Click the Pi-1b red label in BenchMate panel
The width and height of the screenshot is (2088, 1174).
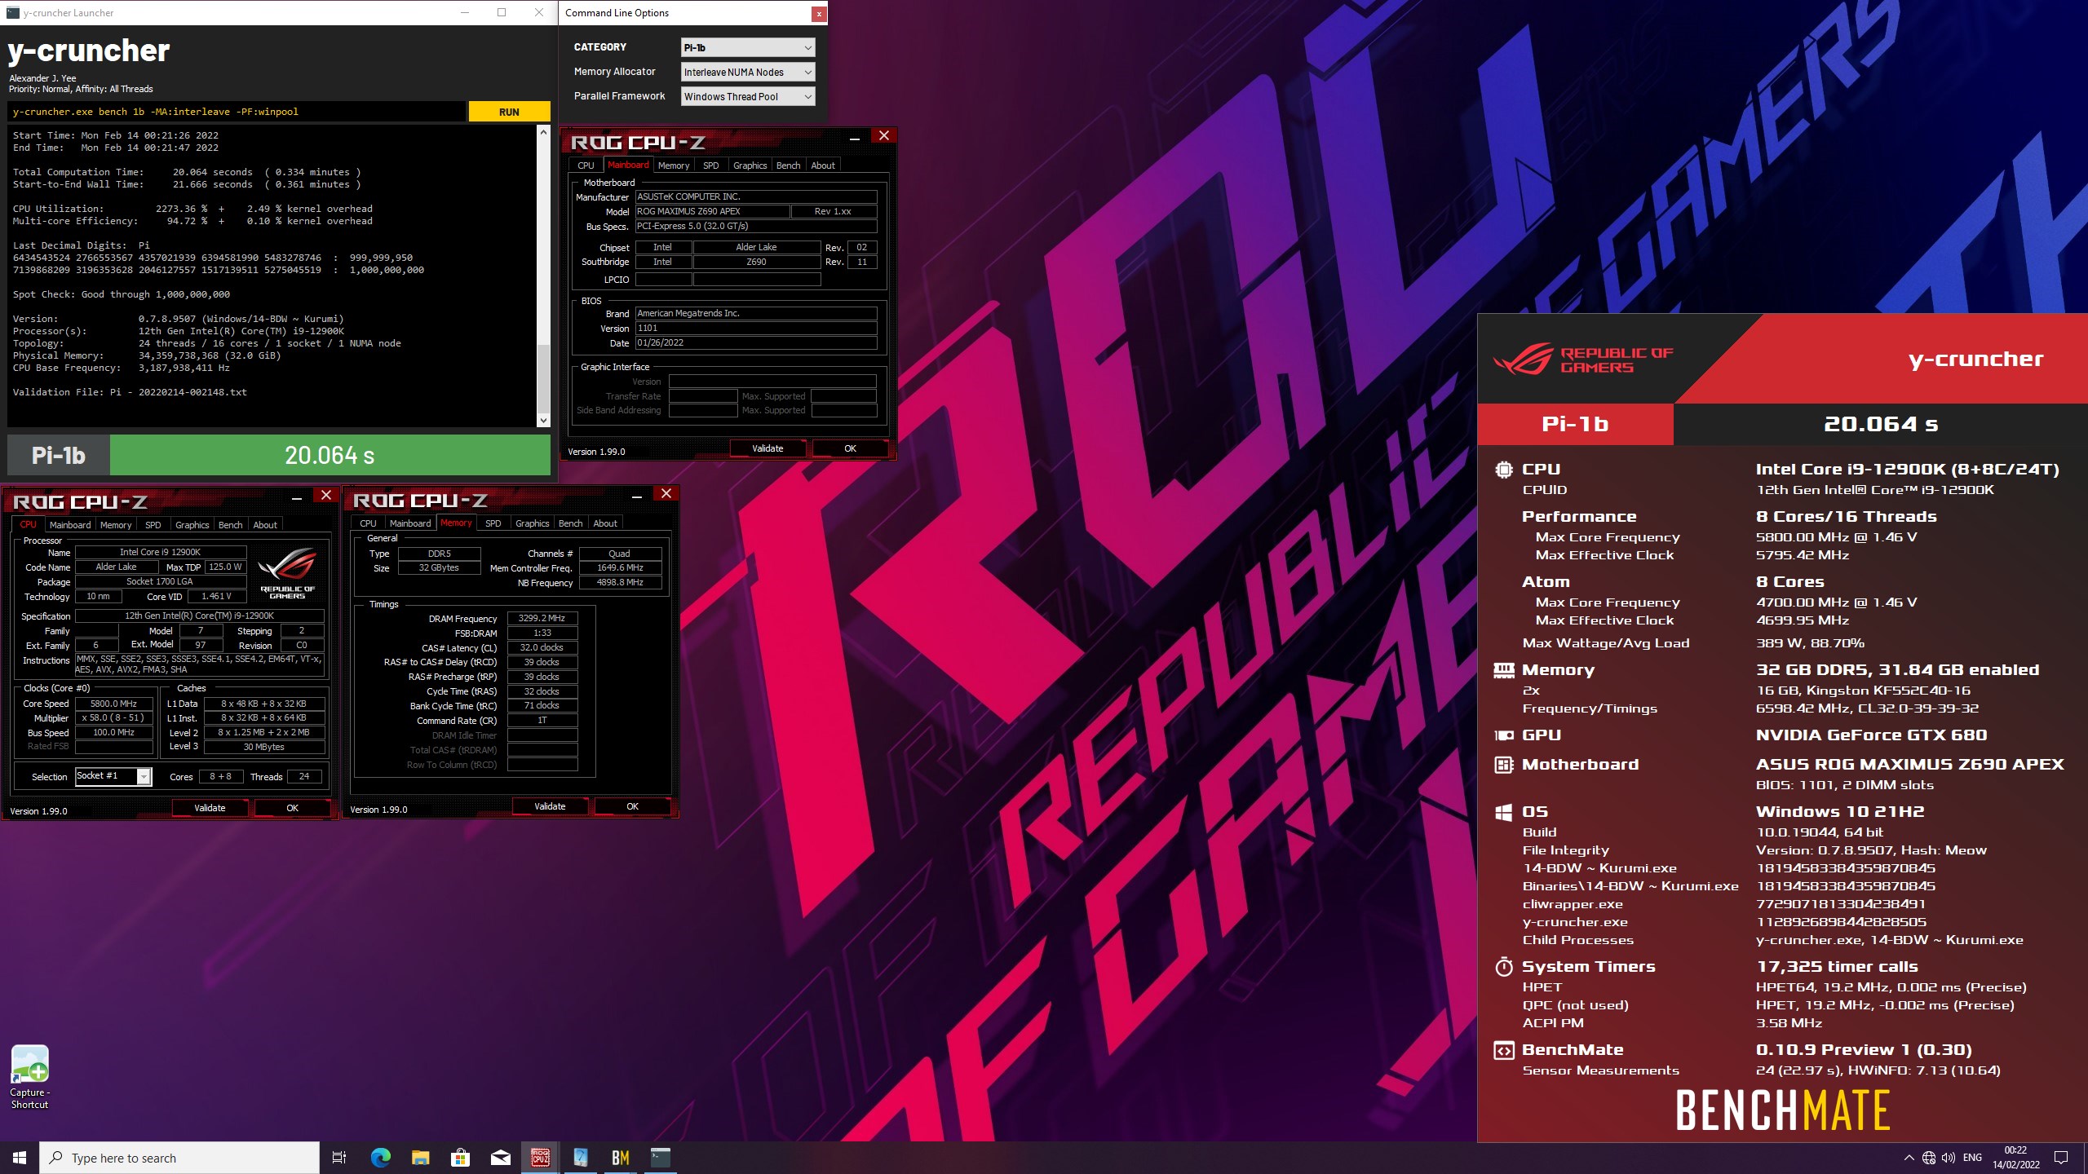click(x=1575, y=424)
